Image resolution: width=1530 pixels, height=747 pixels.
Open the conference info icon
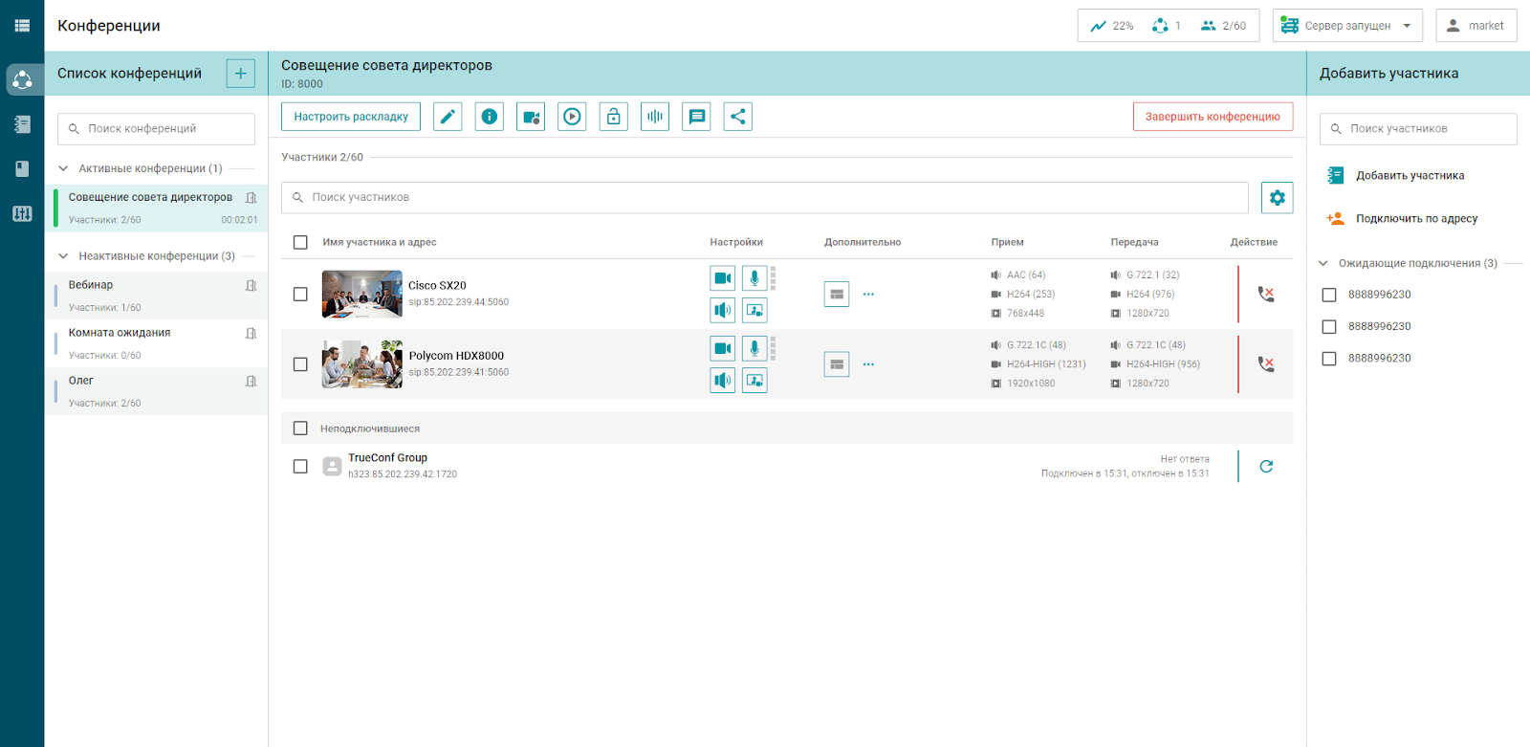click(490, 117)
